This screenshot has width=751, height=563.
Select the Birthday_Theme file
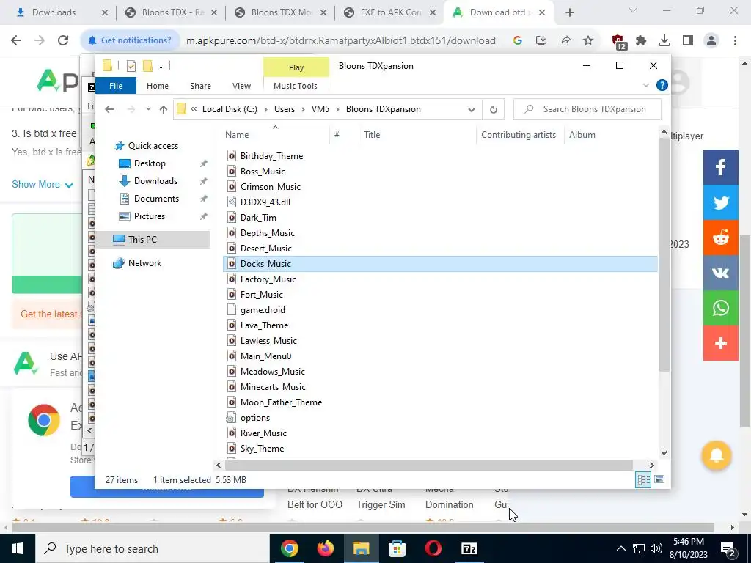coord(271,156)
